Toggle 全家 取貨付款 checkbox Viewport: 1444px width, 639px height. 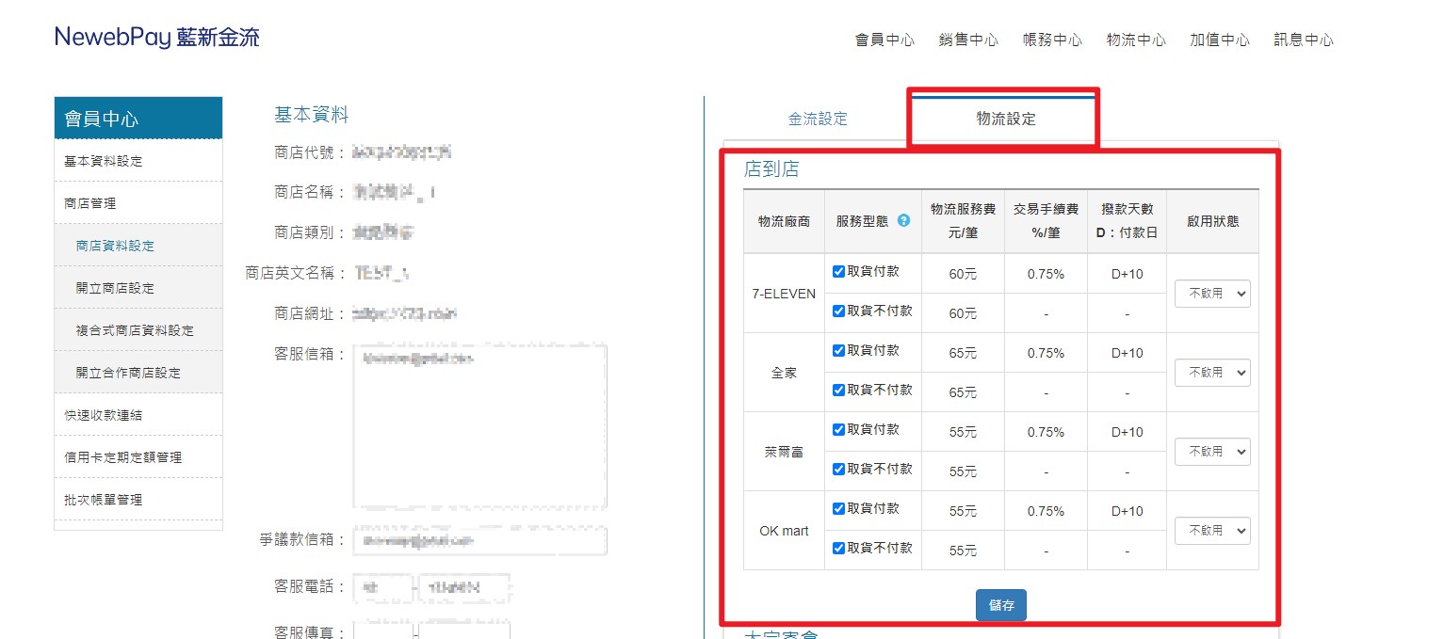coord(838,351)
